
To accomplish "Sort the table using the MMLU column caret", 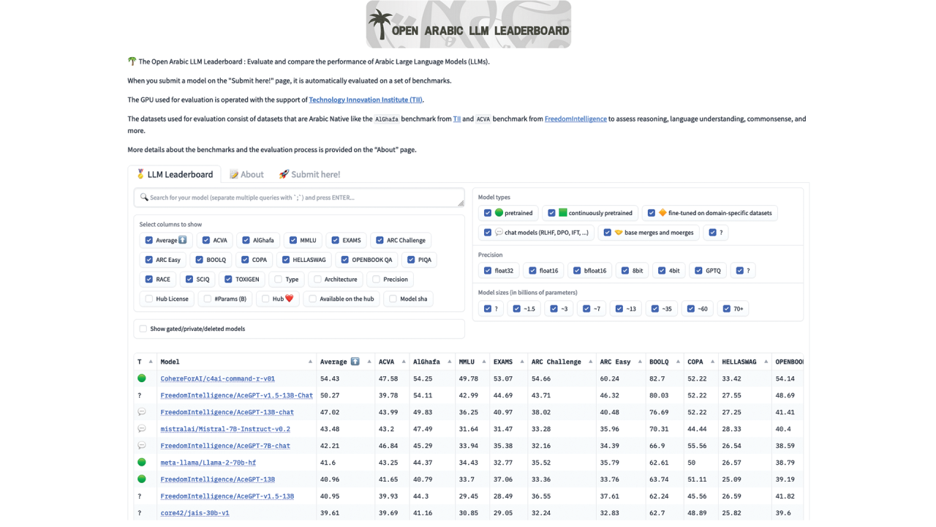I will pyautogui.click(x=484, y=362).
